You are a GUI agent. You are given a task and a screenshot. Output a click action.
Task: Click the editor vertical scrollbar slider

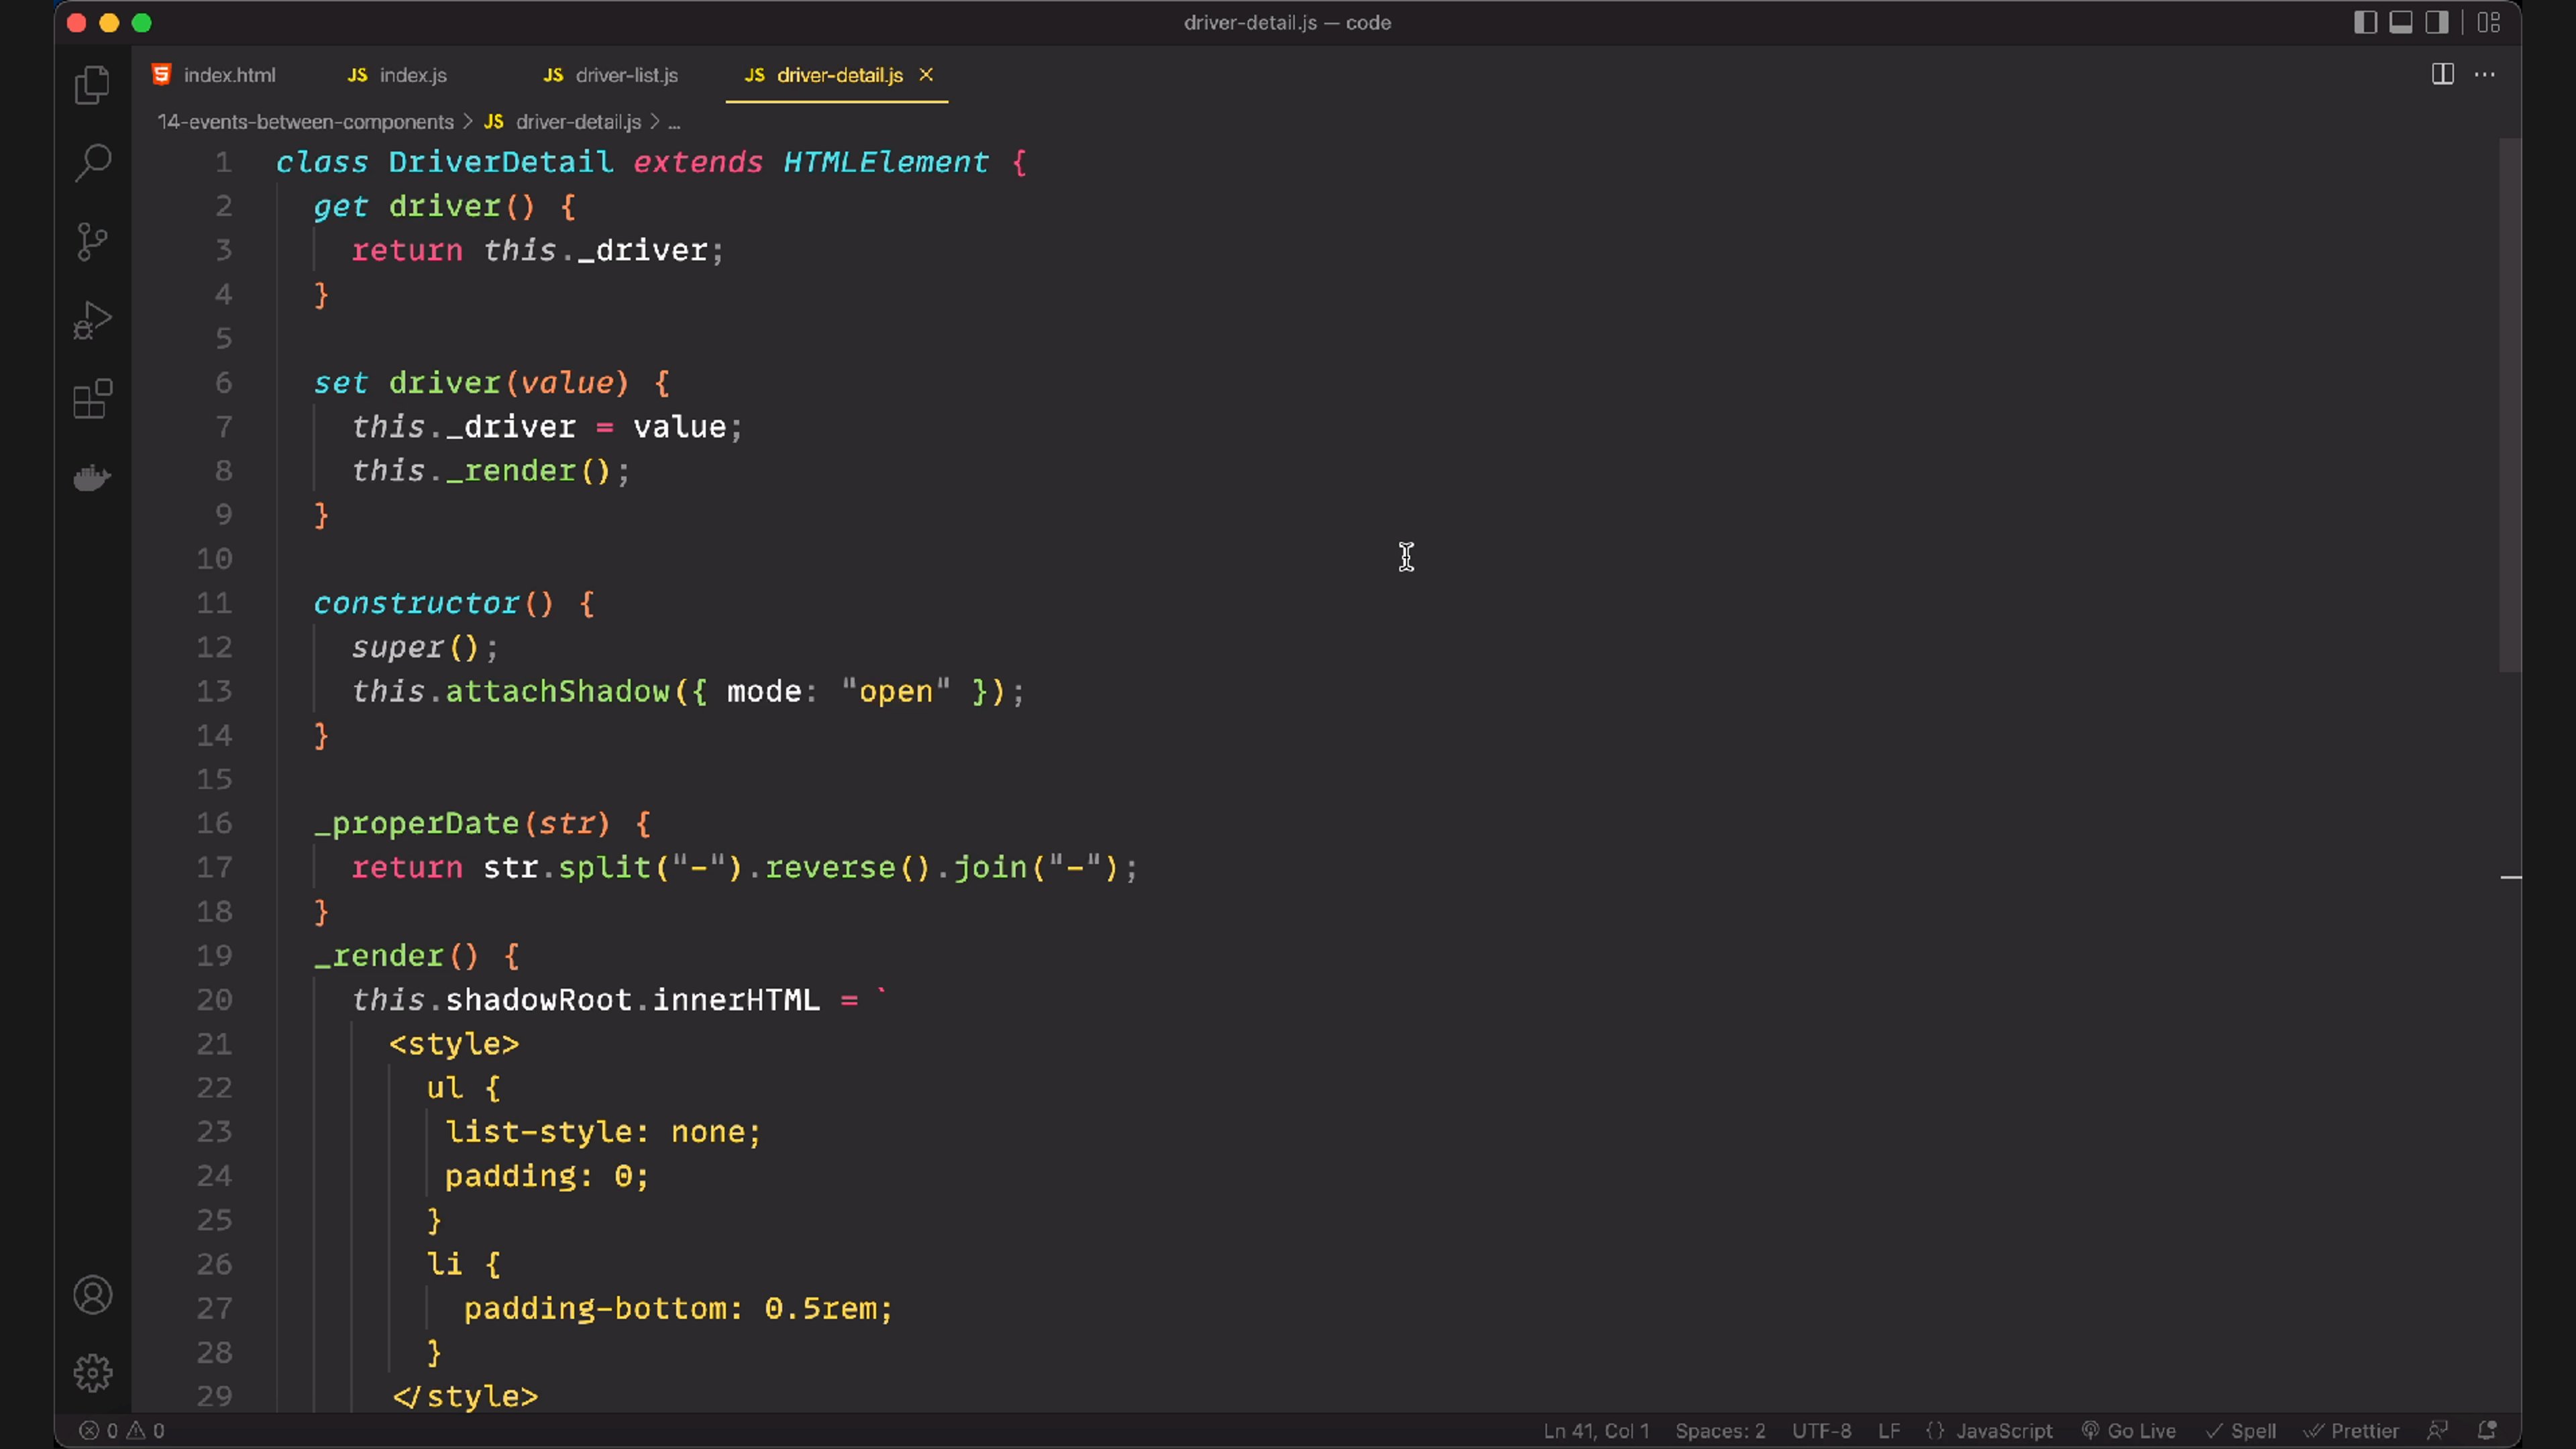click(x=2509, y=405)
